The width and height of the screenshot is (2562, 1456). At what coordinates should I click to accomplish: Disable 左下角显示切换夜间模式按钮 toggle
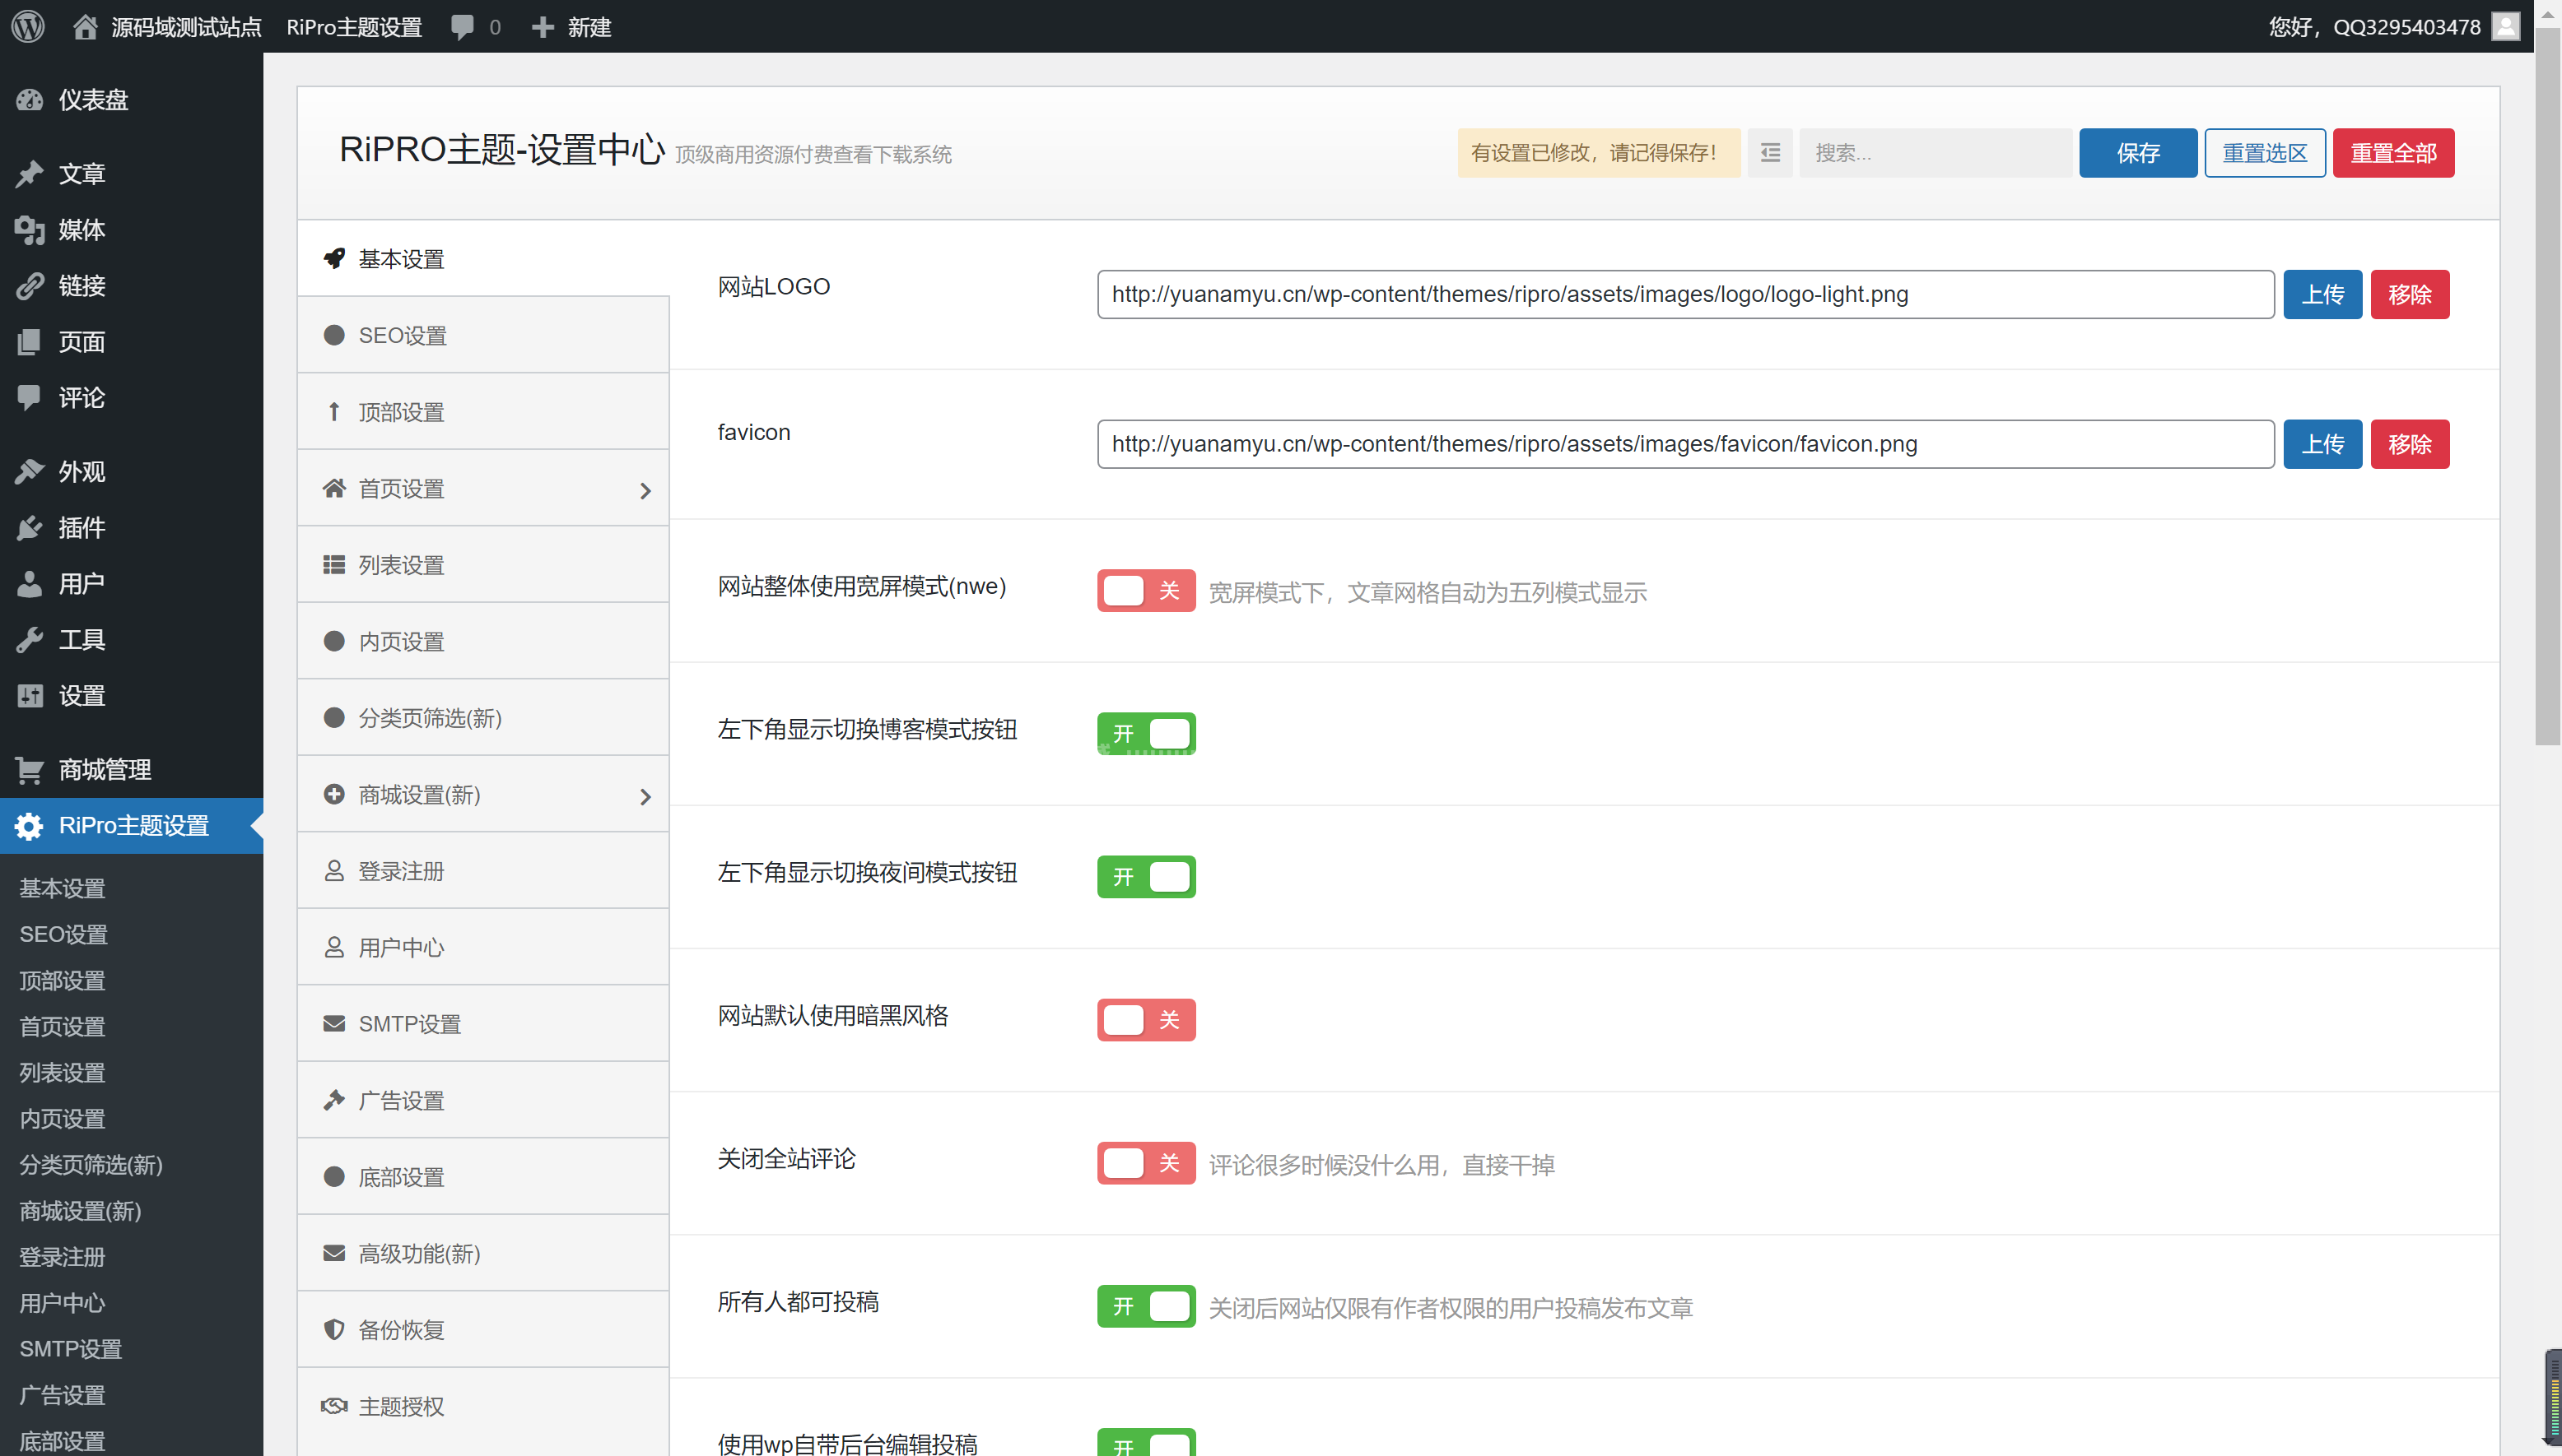pyautogui.click(x=1146, y=876)
